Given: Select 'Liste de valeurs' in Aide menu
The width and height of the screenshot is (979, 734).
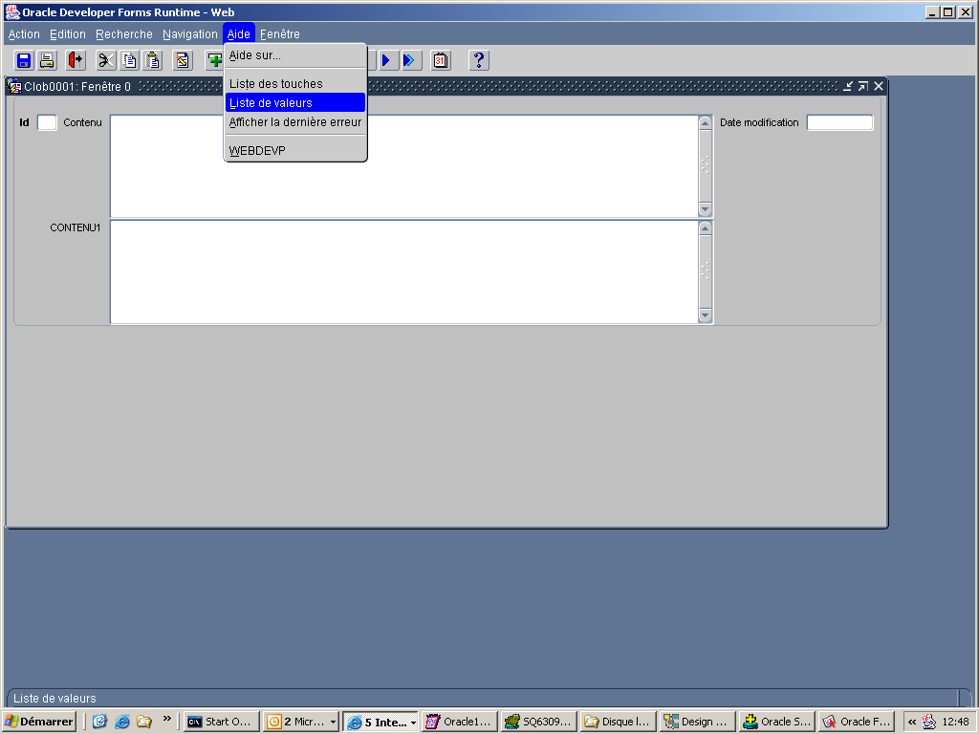Looking at the screenshot, I should [x=295, y=103].
